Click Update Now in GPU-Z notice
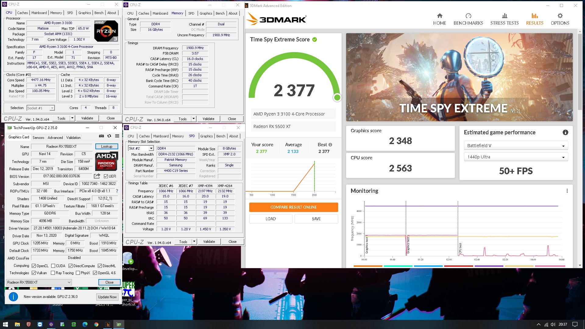585x329 pixels. click(x=107, y=297)
